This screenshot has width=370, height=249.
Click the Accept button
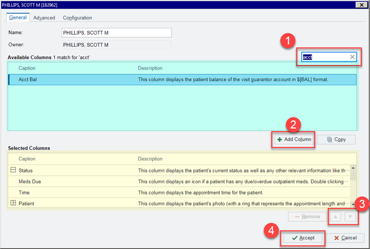coord(303,238)
